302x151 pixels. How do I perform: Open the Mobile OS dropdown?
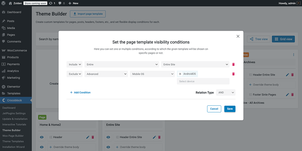pos(152,74)
